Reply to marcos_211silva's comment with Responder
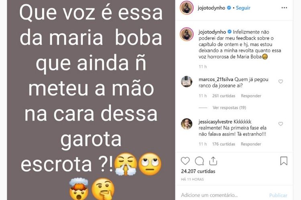 coord(251,96)
